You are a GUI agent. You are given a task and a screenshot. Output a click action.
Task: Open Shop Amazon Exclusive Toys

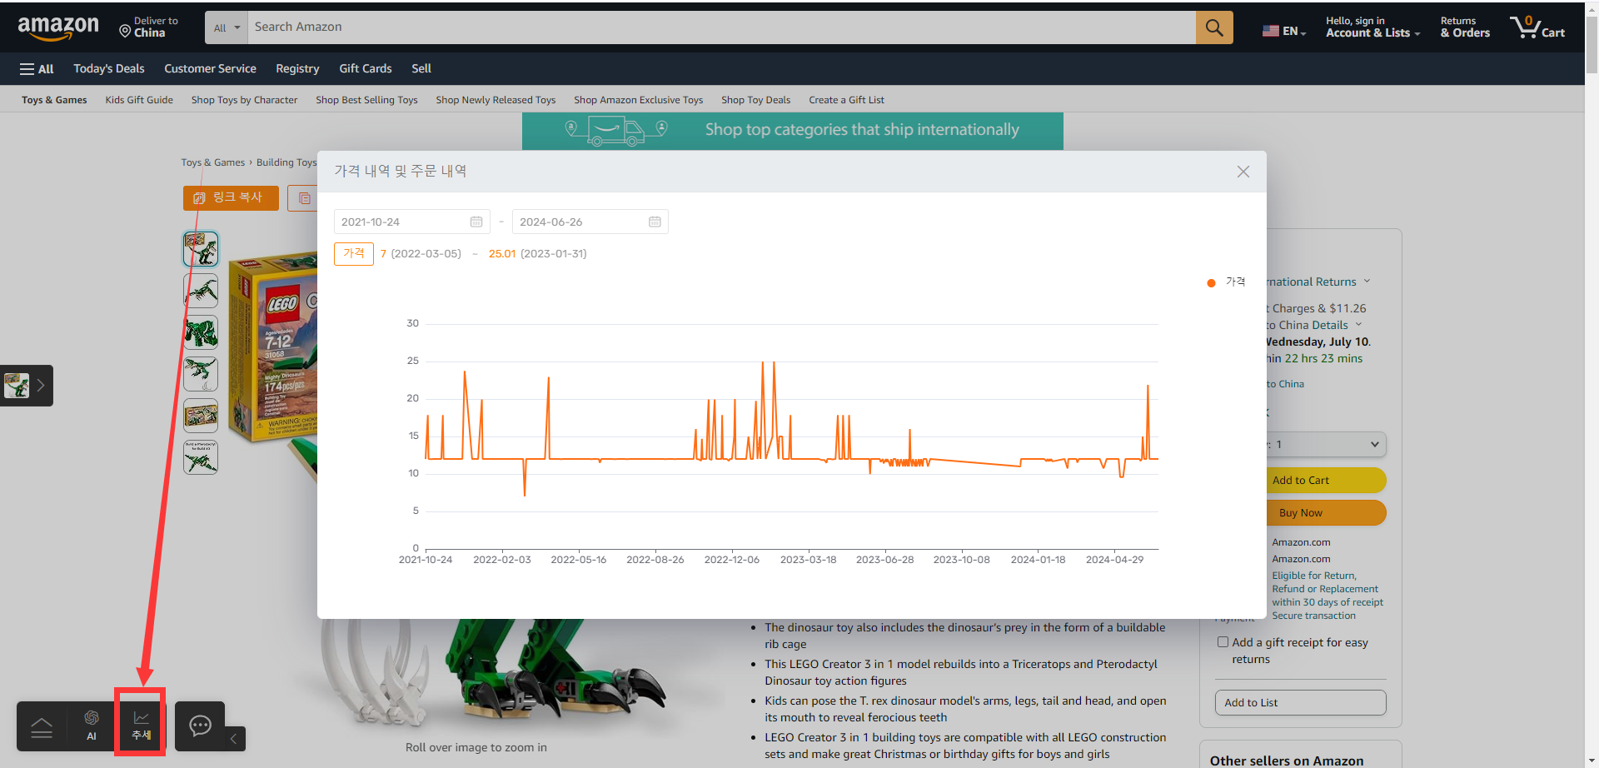tap(638, 100)
